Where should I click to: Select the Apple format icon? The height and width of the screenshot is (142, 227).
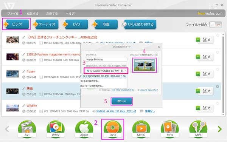[x=84, y=129]
